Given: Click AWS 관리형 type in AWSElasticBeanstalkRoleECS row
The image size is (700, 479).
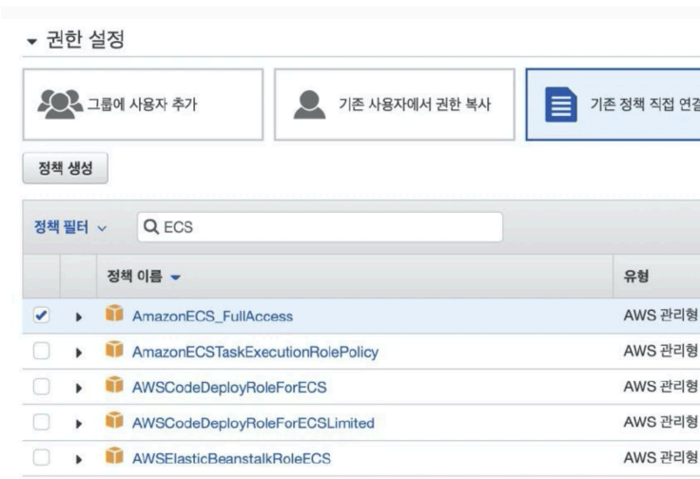Looking at the screenshot, I should click(661, 457).
